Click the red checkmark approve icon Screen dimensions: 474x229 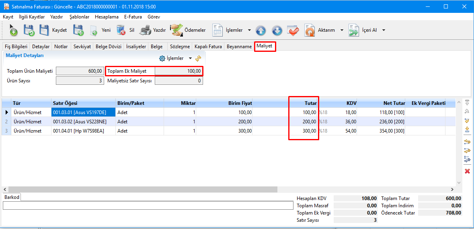click(292, 31)
